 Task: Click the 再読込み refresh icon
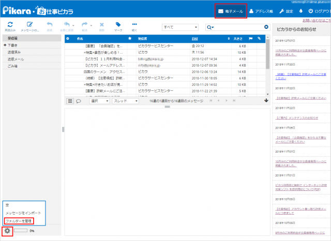point(10,25)
